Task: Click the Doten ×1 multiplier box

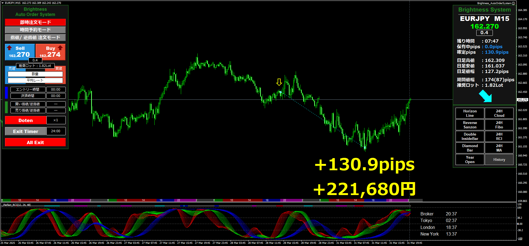Action: pos(56,120)
